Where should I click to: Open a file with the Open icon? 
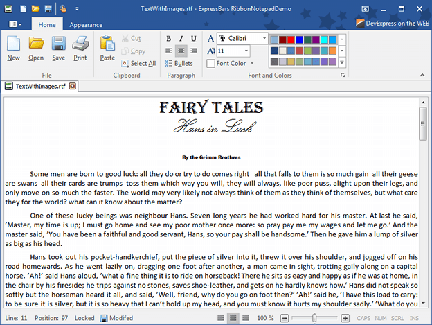click(36, 47)
